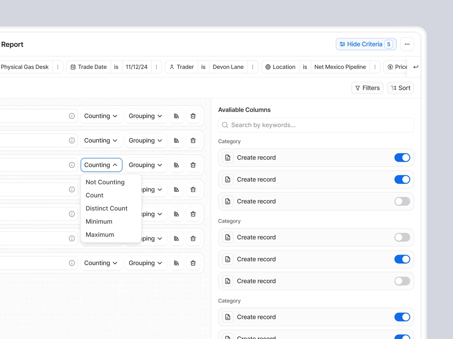Click info icon in the row with open Counting dropdown
Screen dimensions: 453x339
point(72,165)
